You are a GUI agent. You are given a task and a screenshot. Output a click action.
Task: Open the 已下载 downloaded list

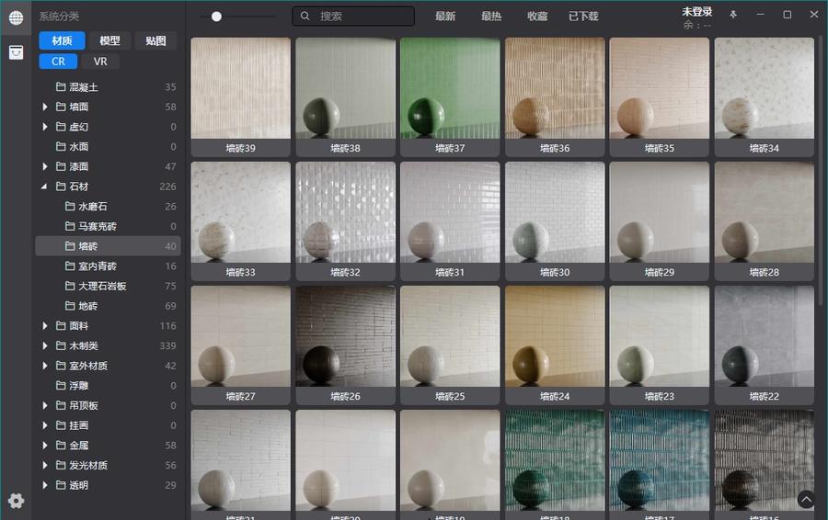[583, 17]
